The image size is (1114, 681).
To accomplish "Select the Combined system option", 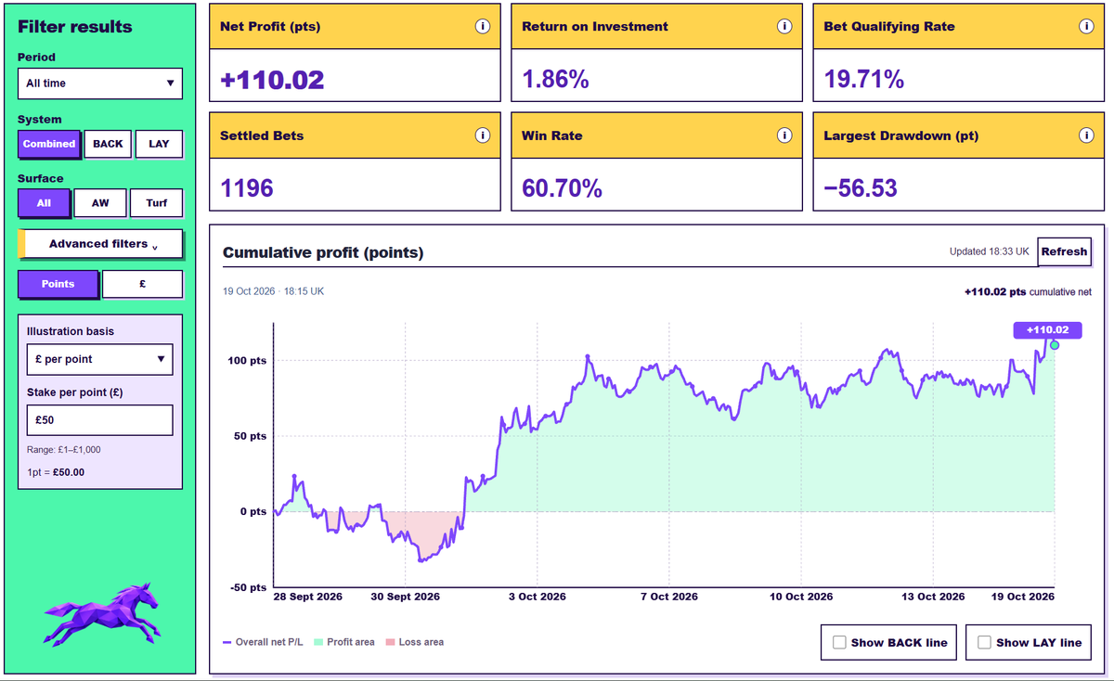I will tap(49, 144).
